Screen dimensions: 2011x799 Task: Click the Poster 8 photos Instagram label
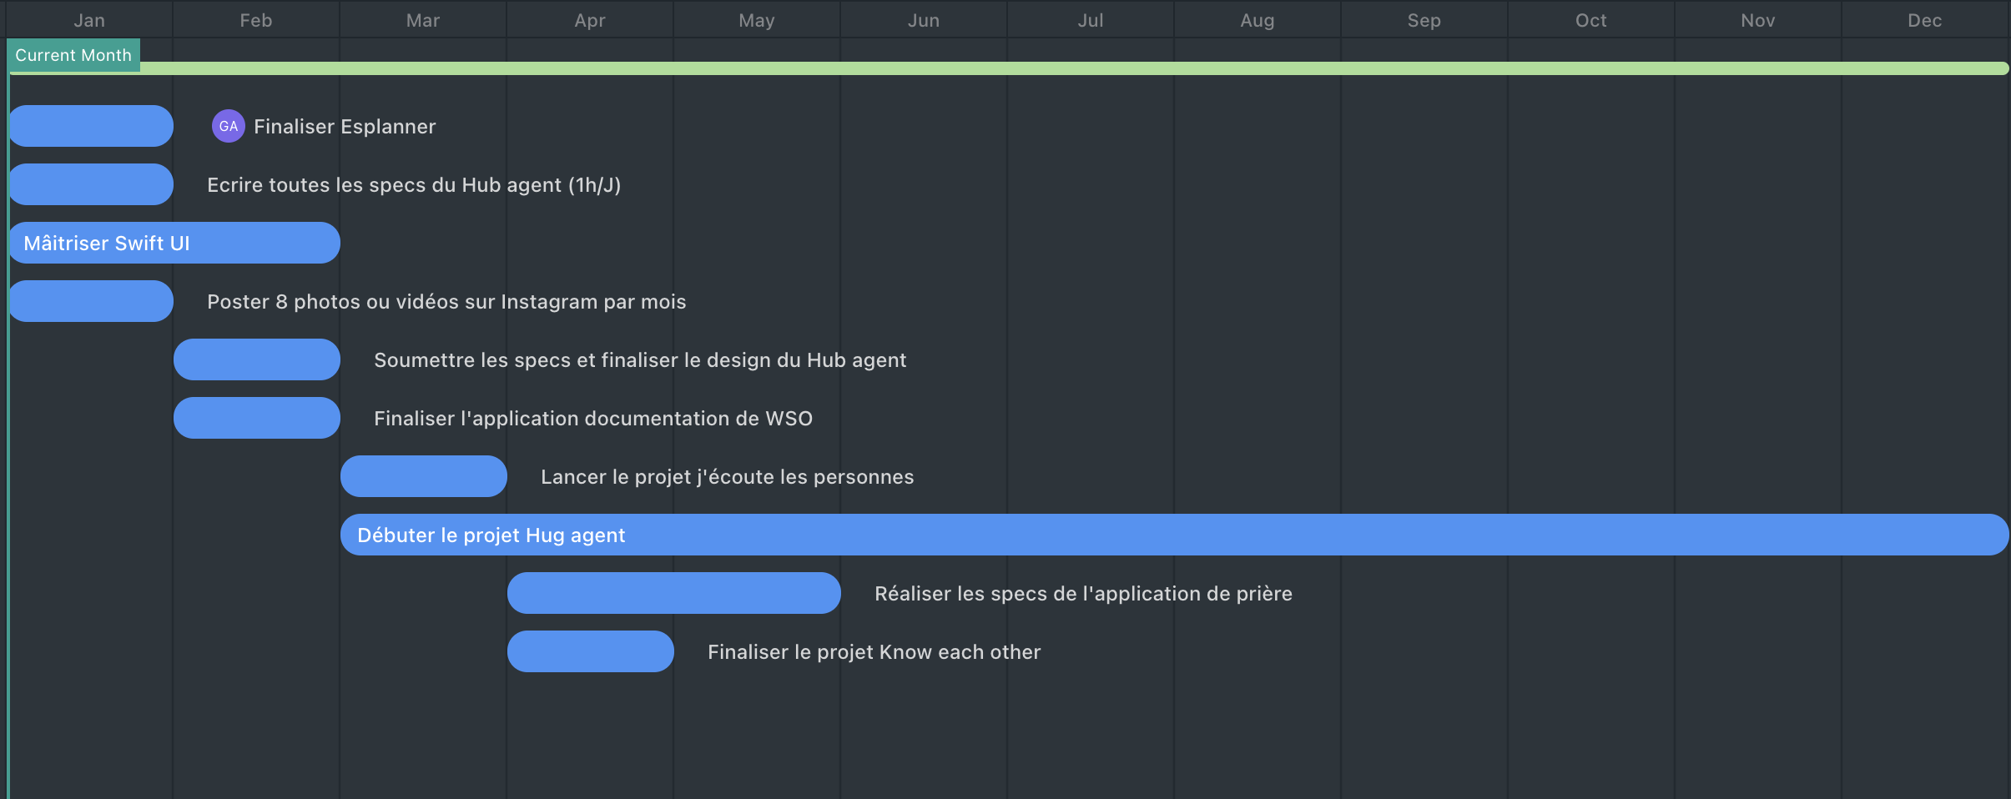(x=446, y=302)
